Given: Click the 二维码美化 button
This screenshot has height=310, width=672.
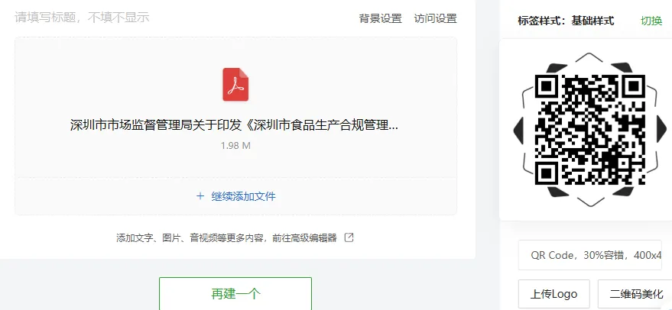Looking at the screenshot, I should click(636, 294).
